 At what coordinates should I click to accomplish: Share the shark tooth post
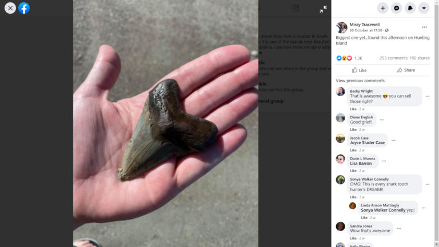406,70
